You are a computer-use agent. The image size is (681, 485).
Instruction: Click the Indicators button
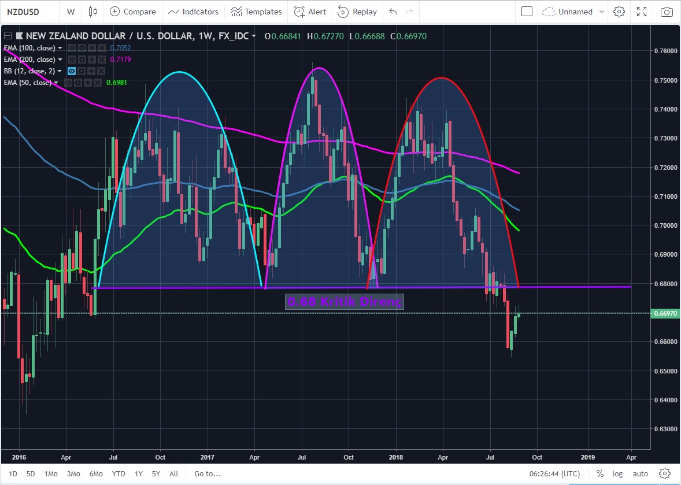193,12
